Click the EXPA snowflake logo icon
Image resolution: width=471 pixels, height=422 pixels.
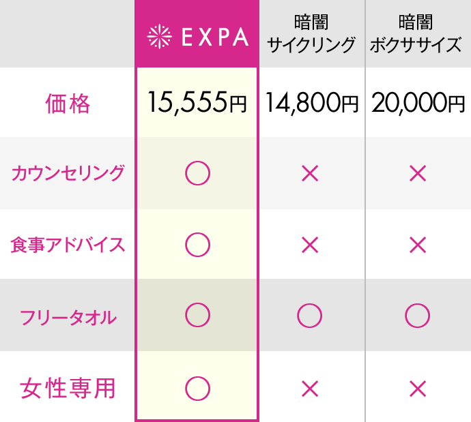(x=160, y=36)
